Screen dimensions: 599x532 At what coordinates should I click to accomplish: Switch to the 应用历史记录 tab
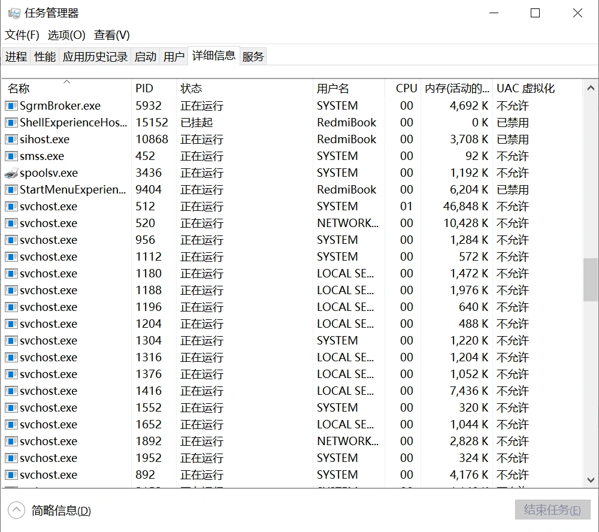(95, 56)
